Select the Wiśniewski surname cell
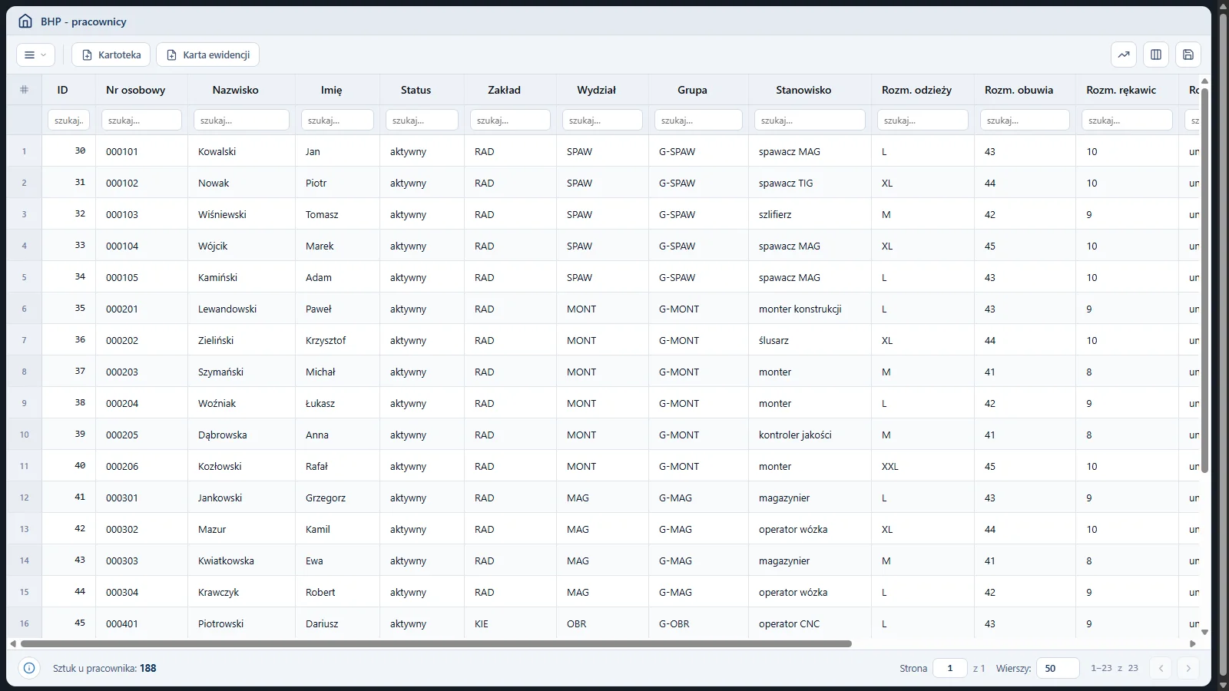1229x691 pixels. [x=242, y=214]
